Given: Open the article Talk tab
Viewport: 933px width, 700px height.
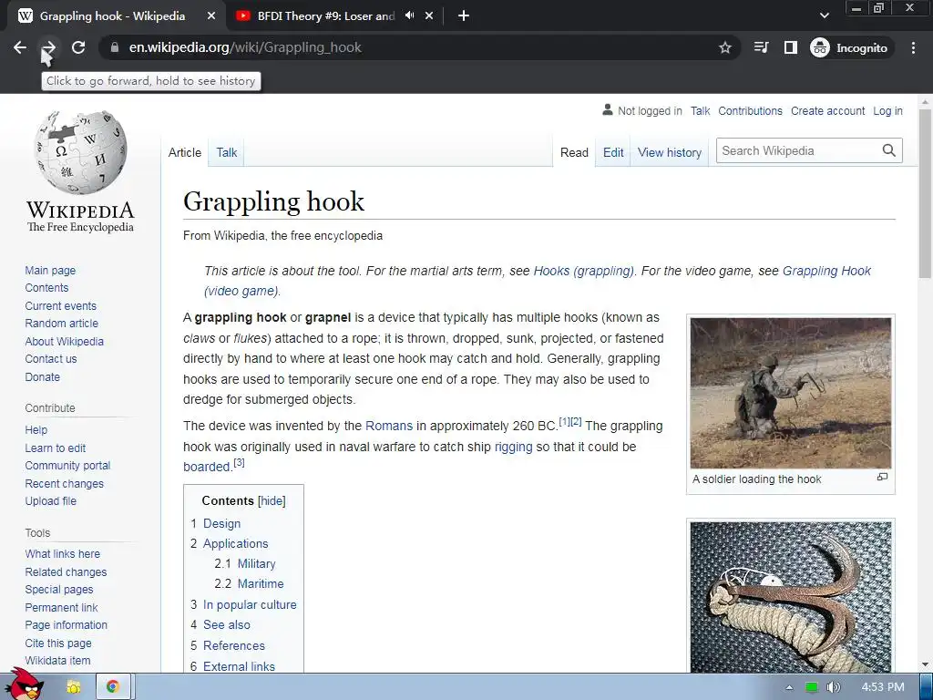Looking at the screenshot, I should point(227,152).
